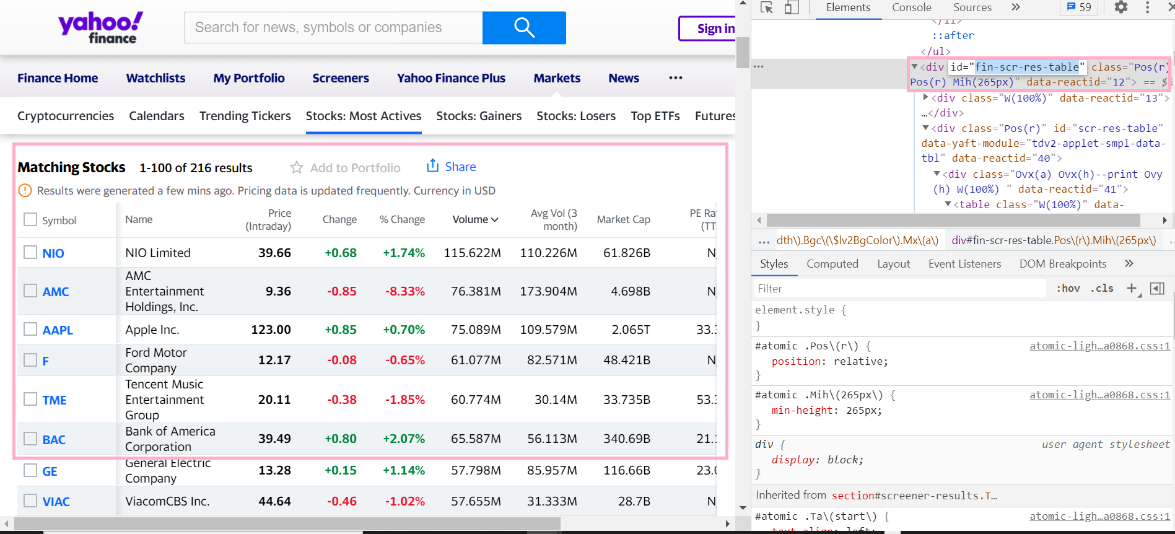Open the DOM Breakpoints tab
1175x534 pixels.
click(1063, 264)
